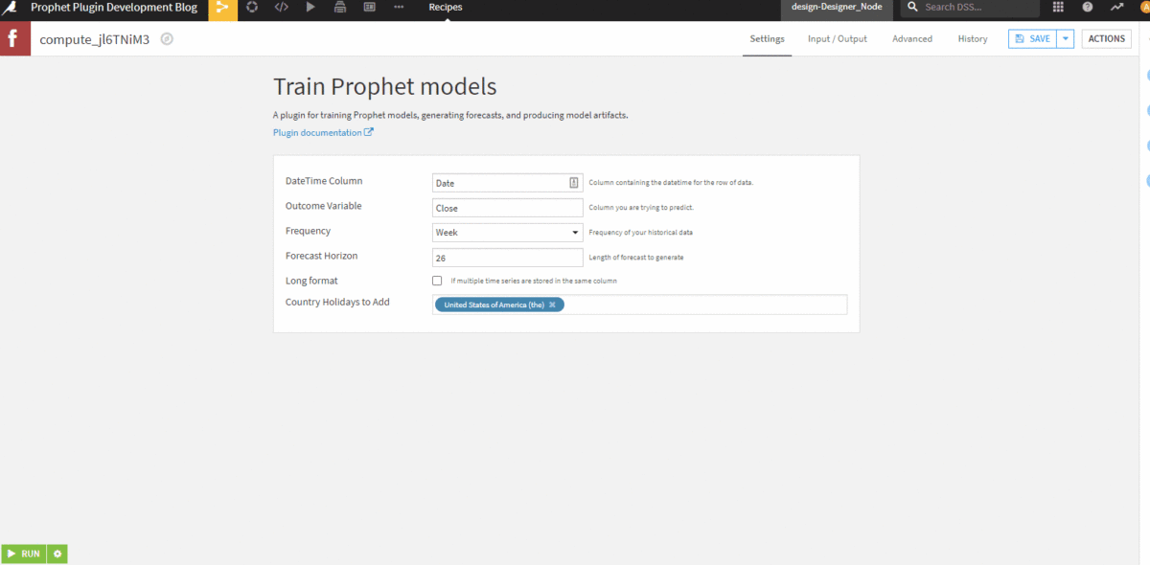
Task: Enable the Long format checkbox
Action: tap(437, 281)
